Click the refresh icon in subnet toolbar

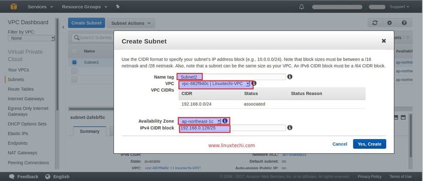pyautogui.click(x=375, y=23)
